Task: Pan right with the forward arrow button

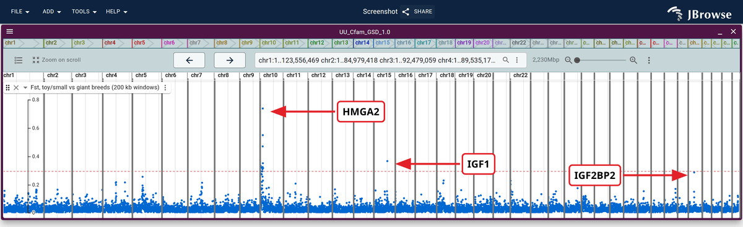Action: 230,60
